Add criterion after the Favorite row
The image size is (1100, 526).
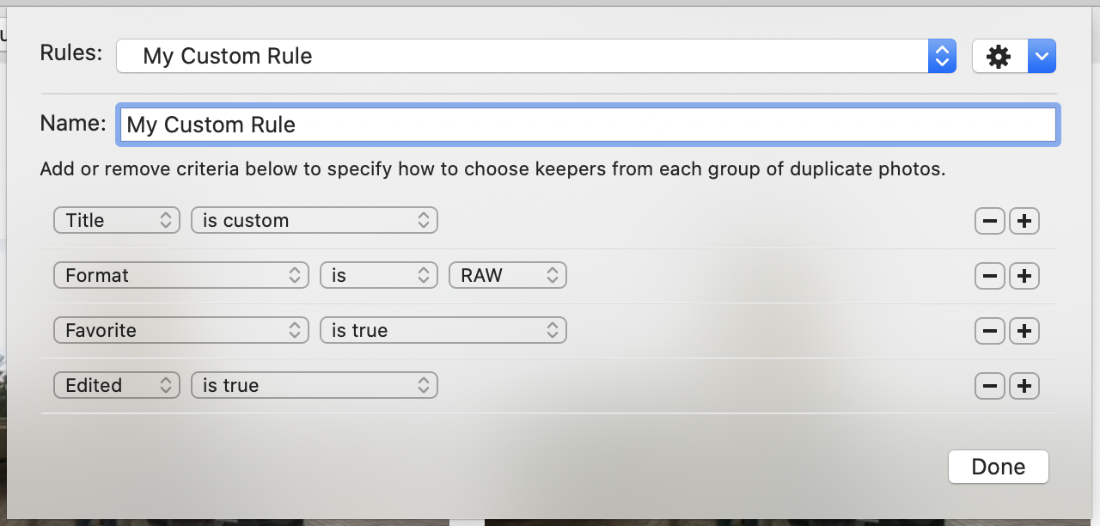click(1024, 331)
